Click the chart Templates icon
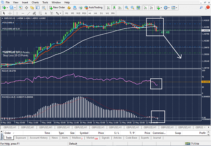 (173, 8)
